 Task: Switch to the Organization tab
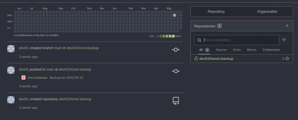pos(267,12)
